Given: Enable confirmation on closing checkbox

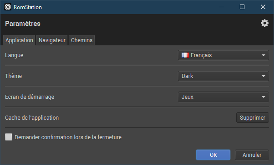Looking at the screenshot, I should coord(9,137).
